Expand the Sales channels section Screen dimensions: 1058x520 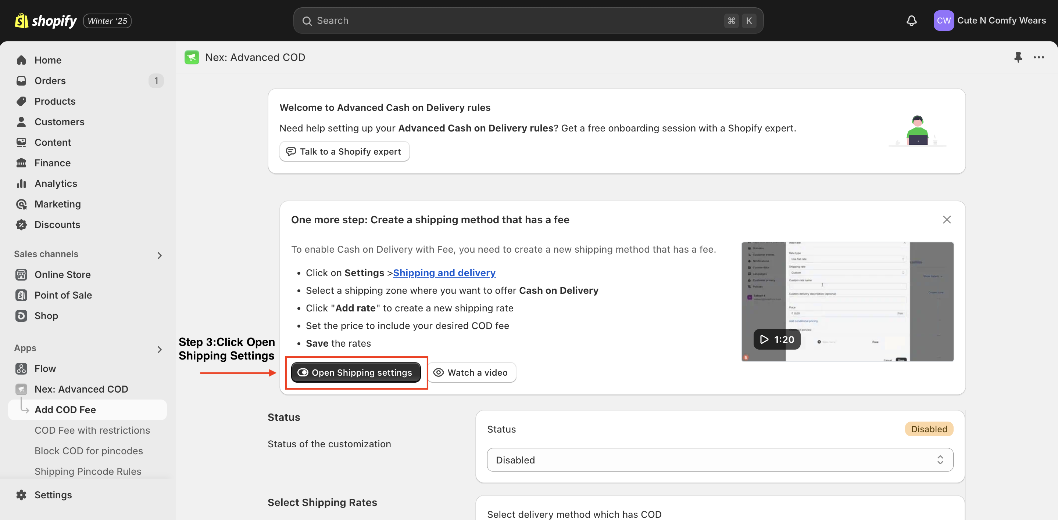tap(160, 255)
